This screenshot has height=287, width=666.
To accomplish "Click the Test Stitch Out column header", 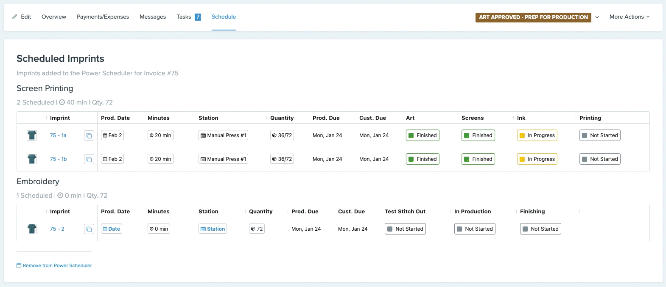I will coord(405,212).
